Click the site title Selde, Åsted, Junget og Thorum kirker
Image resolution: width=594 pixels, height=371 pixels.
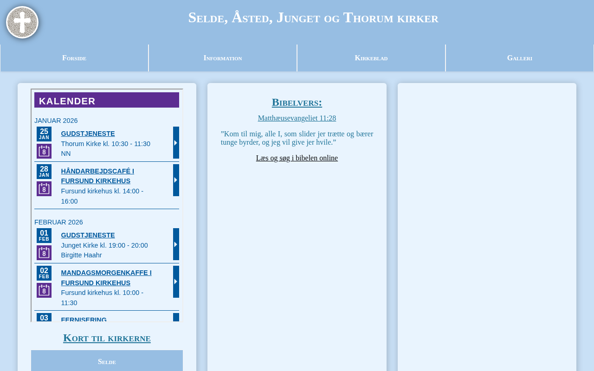313,17
